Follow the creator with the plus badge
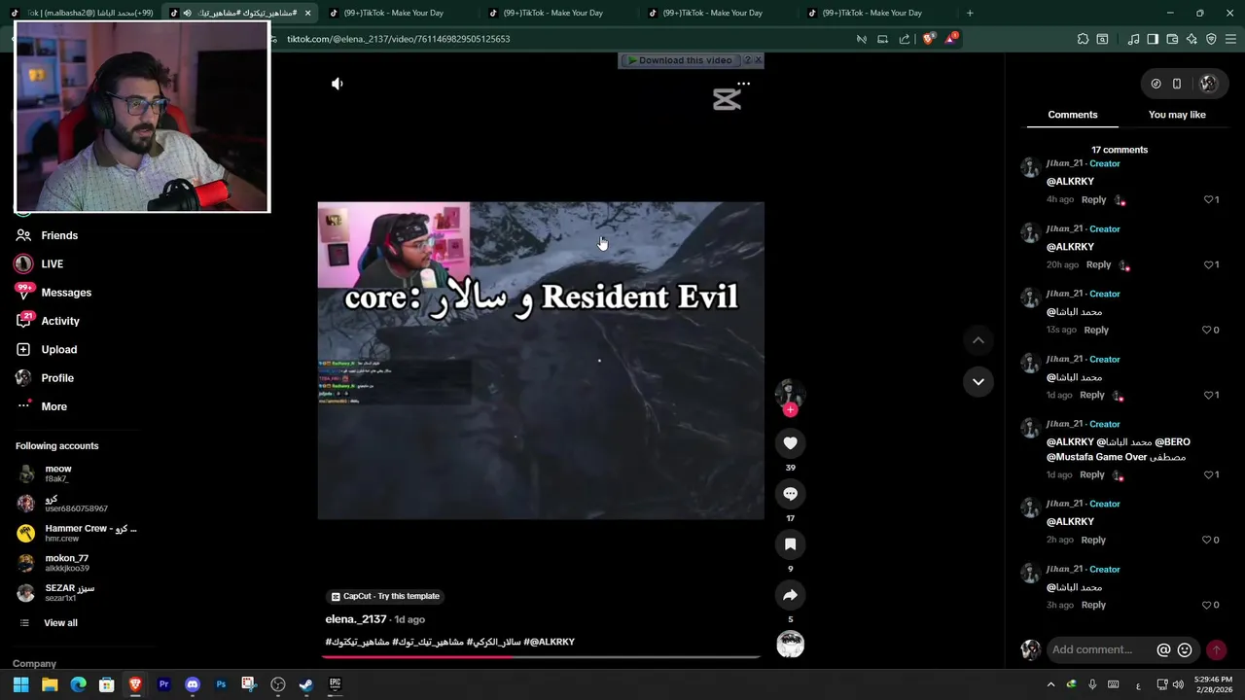The height and width of the screenshot is (700, 1245). [790, 410]
